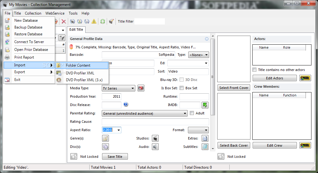Check Title contains no other actors
The width and height of the screenshot is (318, 173).
click(x=254, y=70)
